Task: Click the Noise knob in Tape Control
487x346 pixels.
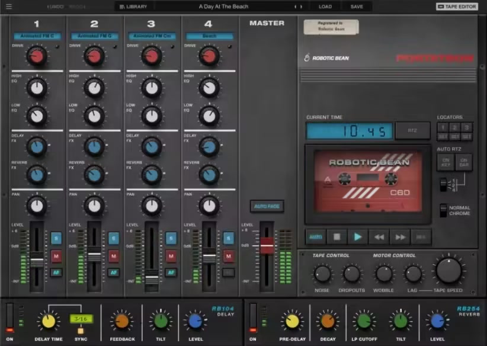Action: [x=322, y=274]
